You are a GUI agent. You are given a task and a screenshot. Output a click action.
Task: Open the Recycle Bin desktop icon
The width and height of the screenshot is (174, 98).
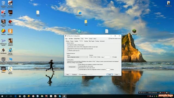[x=3, y=4]
